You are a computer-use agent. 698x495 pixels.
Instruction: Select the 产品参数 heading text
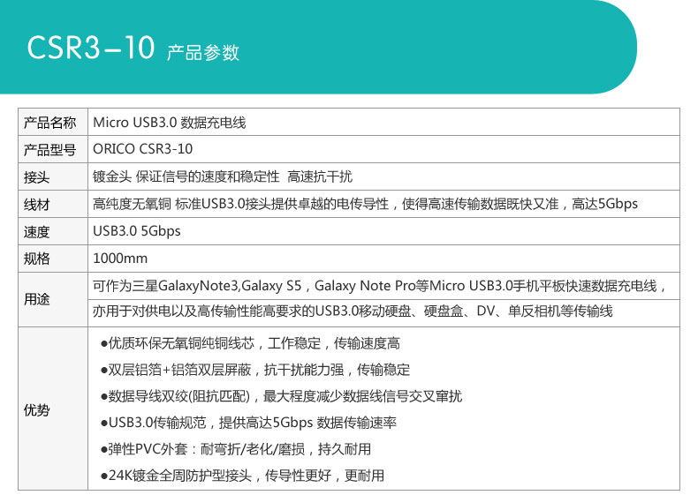[203, 52]
